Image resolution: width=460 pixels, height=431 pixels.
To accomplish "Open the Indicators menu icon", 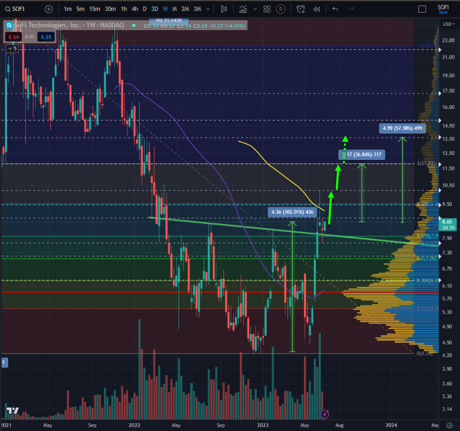I will [x=243, y=9].
